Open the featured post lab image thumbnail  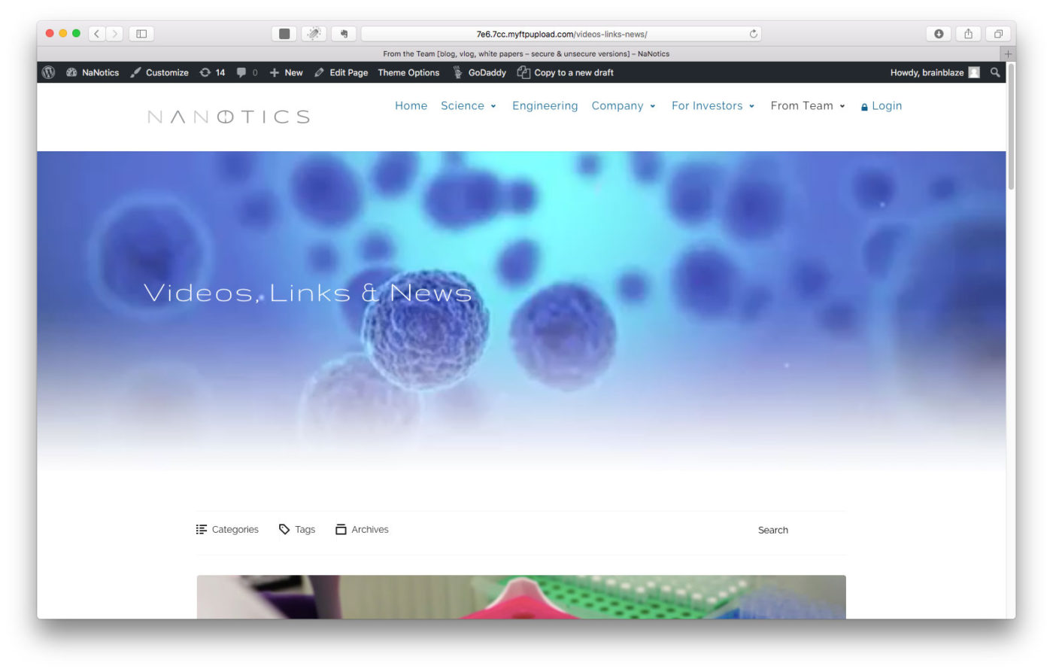pos(521,597)
